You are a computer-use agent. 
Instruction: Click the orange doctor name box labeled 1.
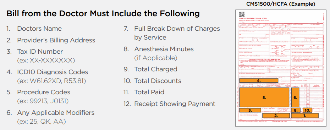coord(305,115)
